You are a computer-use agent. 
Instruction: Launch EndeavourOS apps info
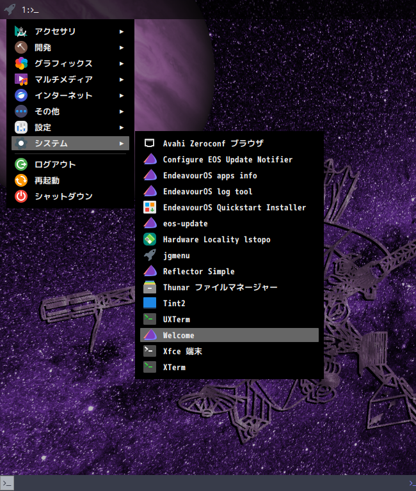pos(229,175)
